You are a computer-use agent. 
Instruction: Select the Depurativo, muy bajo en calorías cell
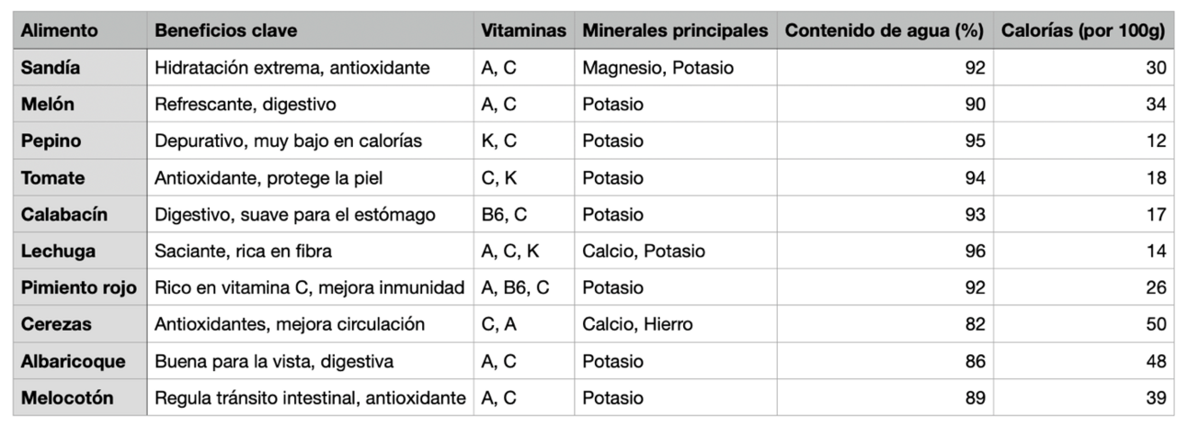click(x=310, y=141)
